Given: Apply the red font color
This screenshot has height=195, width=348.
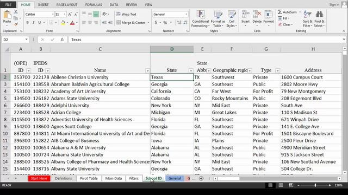Looking at the screenshot, I should pos(72,23).
